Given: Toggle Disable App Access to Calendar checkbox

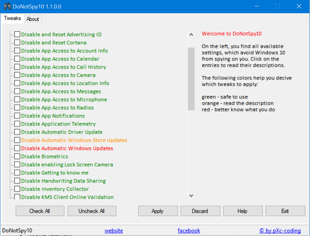Looking at the screenshot, I should (17, 59).
